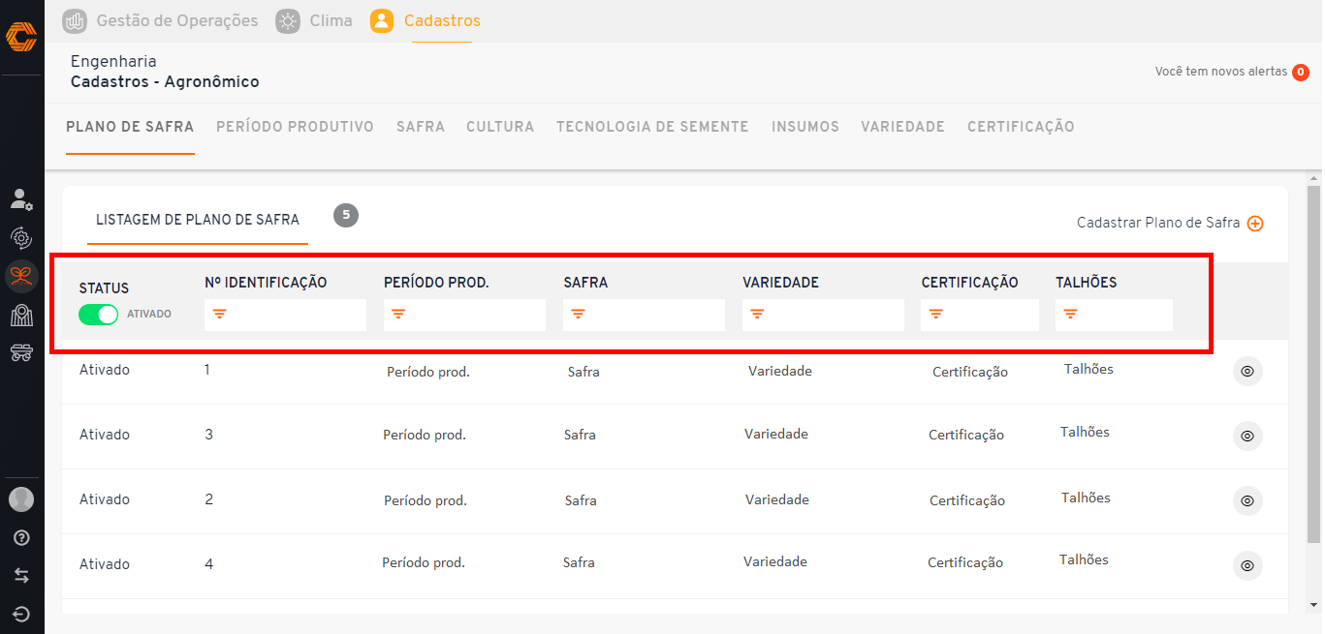Switch to the Variedade tab

pyautogui.click(x=902, y=127)
